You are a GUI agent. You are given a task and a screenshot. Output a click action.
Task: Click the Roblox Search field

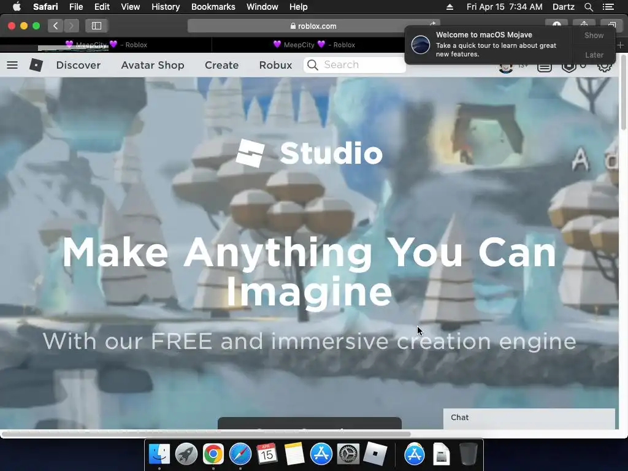[355, 65]
